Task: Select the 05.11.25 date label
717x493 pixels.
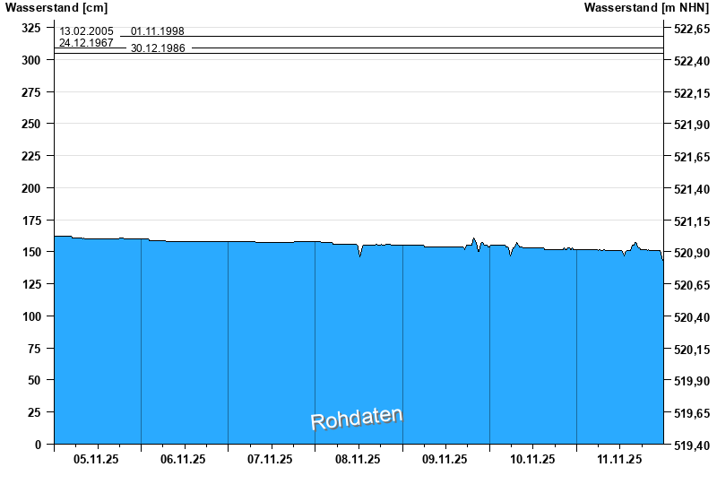Action: tap(96, 459)
